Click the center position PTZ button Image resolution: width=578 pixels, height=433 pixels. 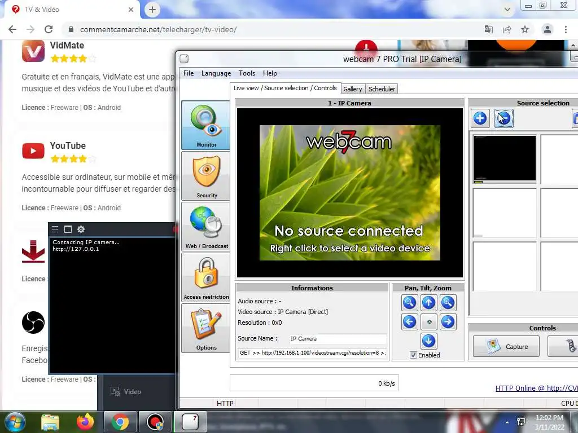[x=428, y=322]
